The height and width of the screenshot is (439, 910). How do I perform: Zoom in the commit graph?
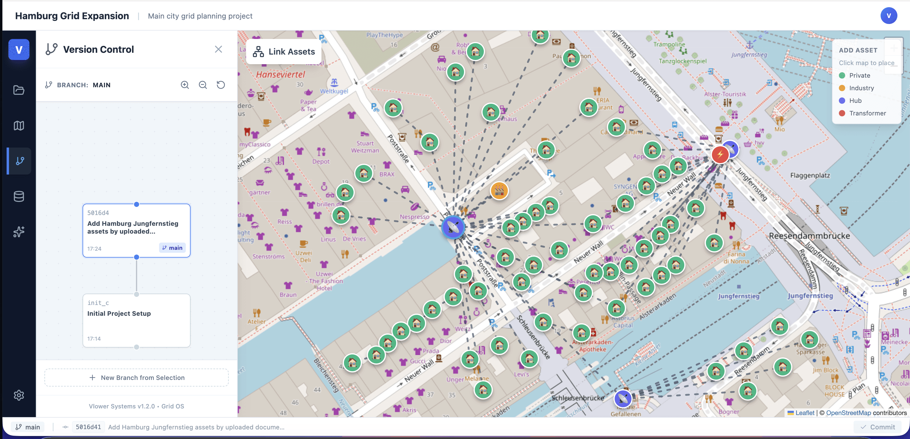click(185, 85)
